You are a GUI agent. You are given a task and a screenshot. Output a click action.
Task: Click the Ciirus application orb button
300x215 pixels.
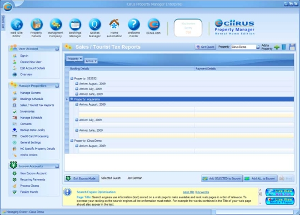click(x=8, y=7)
